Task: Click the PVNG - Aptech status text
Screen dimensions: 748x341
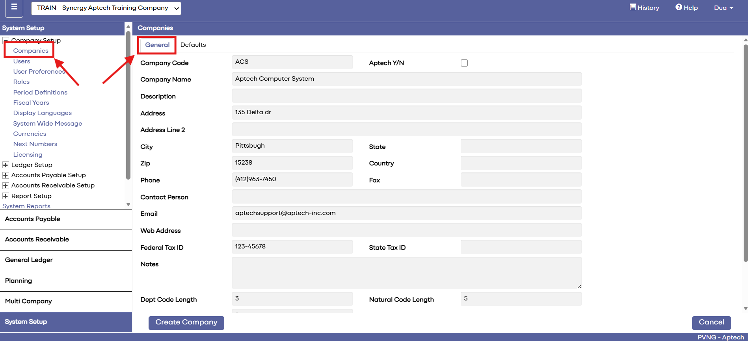Action: 721,337
